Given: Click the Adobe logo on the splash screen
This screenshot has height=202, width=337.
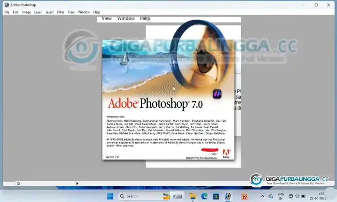Looking at the screenshot, I should point(226,154).
